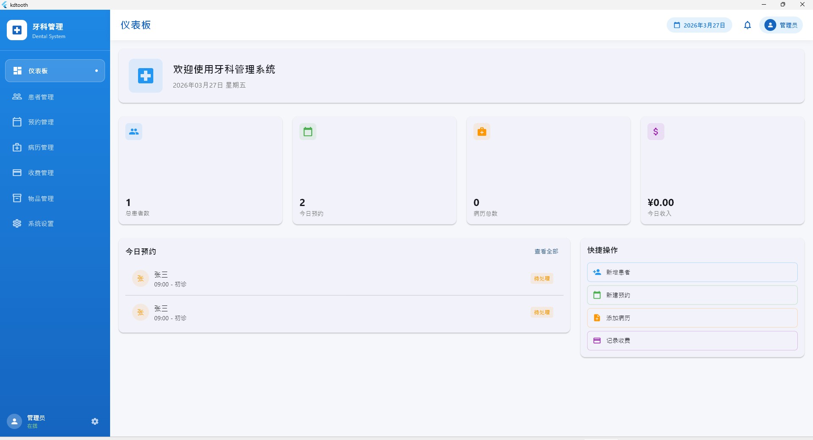Click the purple dollar income icon
Viewport: 813px width, 440px height.
click(x=655, y=132)
